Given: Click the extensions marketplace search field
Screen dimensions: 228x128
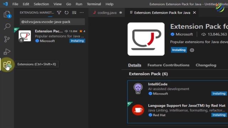Looking at the screenshot, I should click(52, 22).
